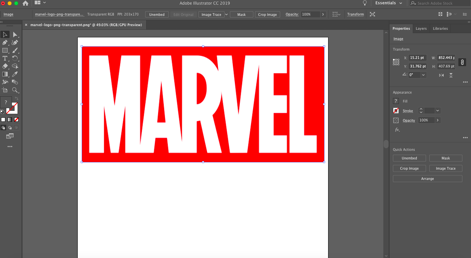Go to the Home screen
This screenshot has height=258, width=471.
[25, 3]
